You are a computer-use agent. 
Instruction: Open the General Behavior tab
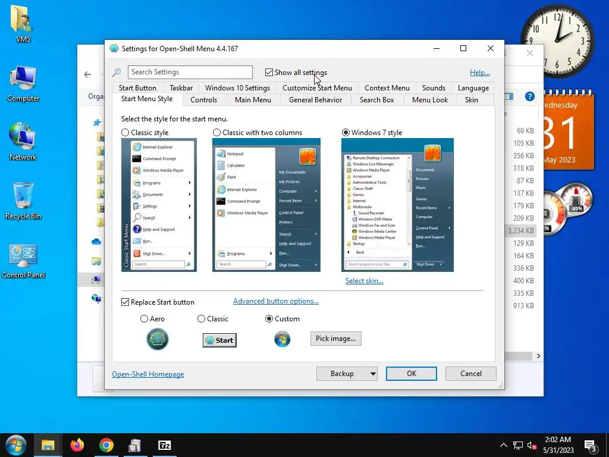[x=315, y=100]
